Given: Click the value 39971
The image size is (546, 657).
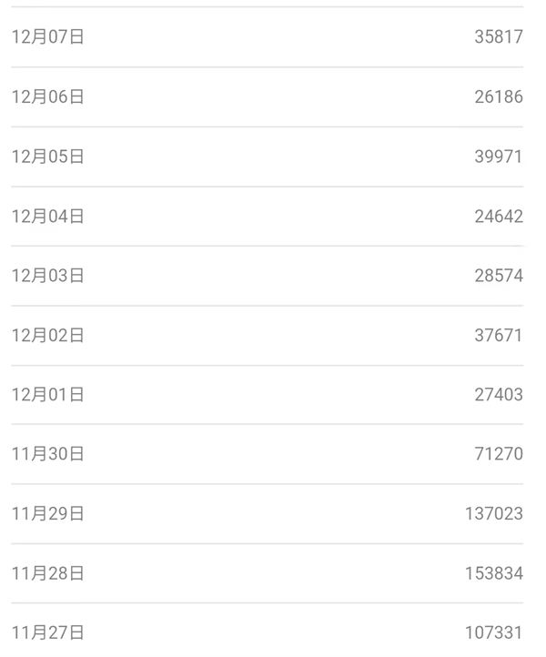Looking at the screenshot, I should click(x=498, y=157).
